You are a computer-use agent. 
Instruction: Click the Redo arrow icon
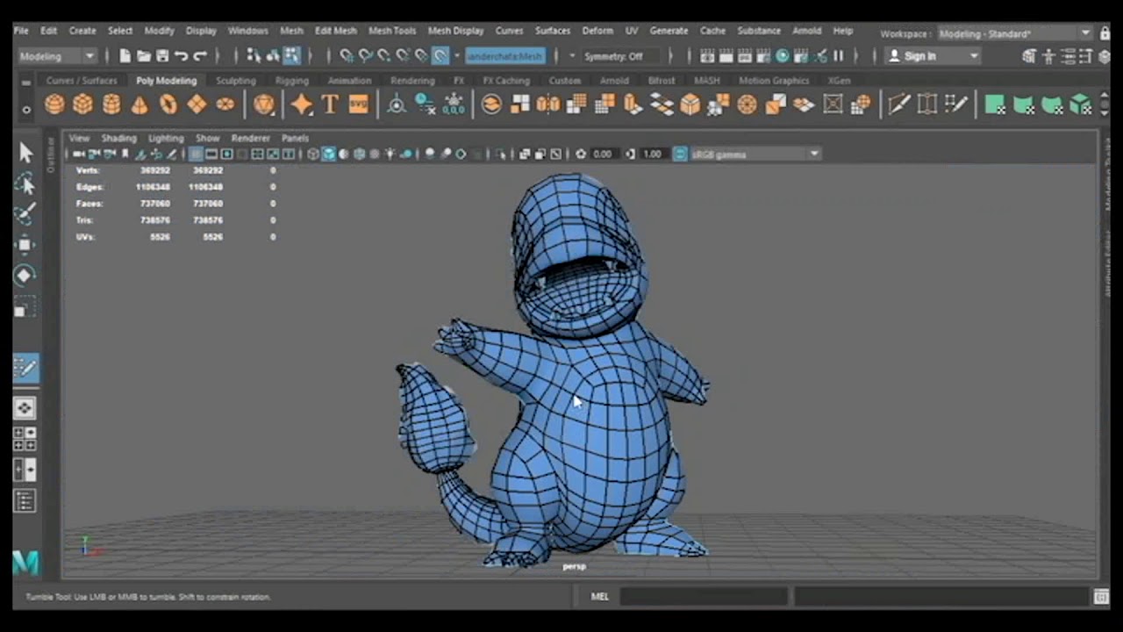(200, 56)
